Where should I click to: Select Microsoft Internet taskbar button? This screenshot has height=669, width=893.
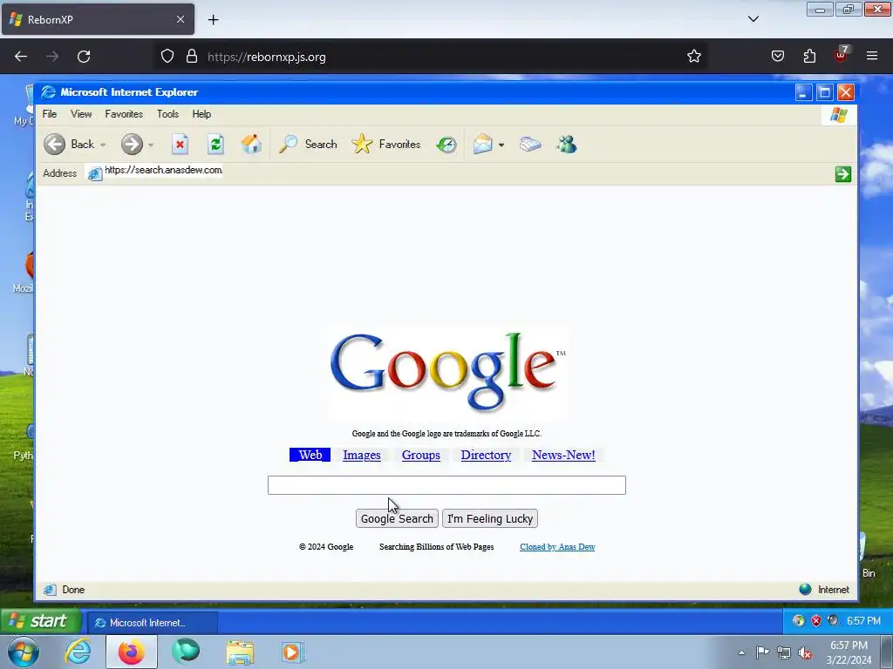[x=152, y=622]
